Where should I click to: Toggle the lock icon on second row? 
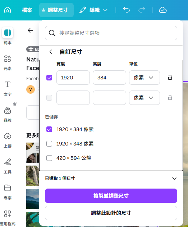[170, 98]
